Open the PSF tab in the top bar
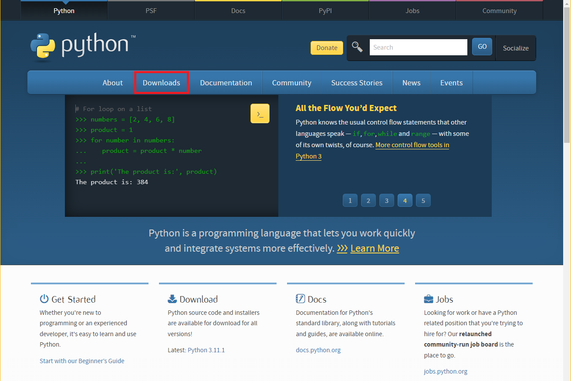This screenshot has width=571, height=381. point(151,10)
